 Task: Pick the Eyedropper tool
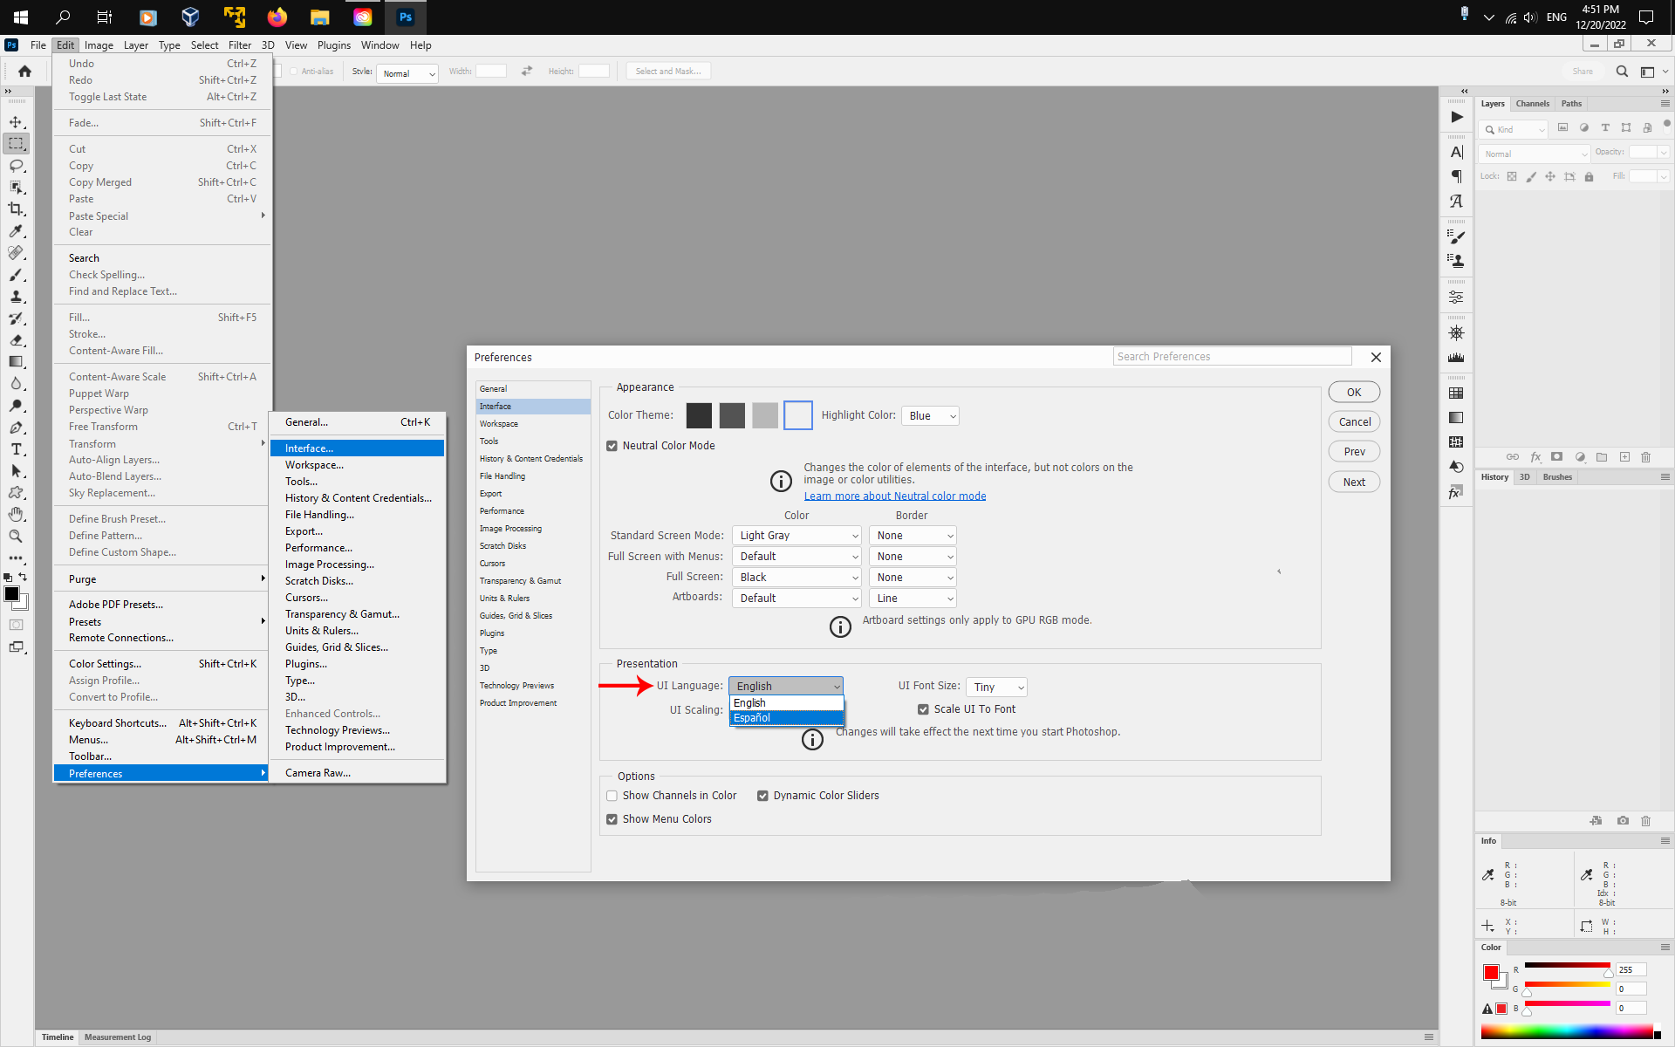point(16,231)
